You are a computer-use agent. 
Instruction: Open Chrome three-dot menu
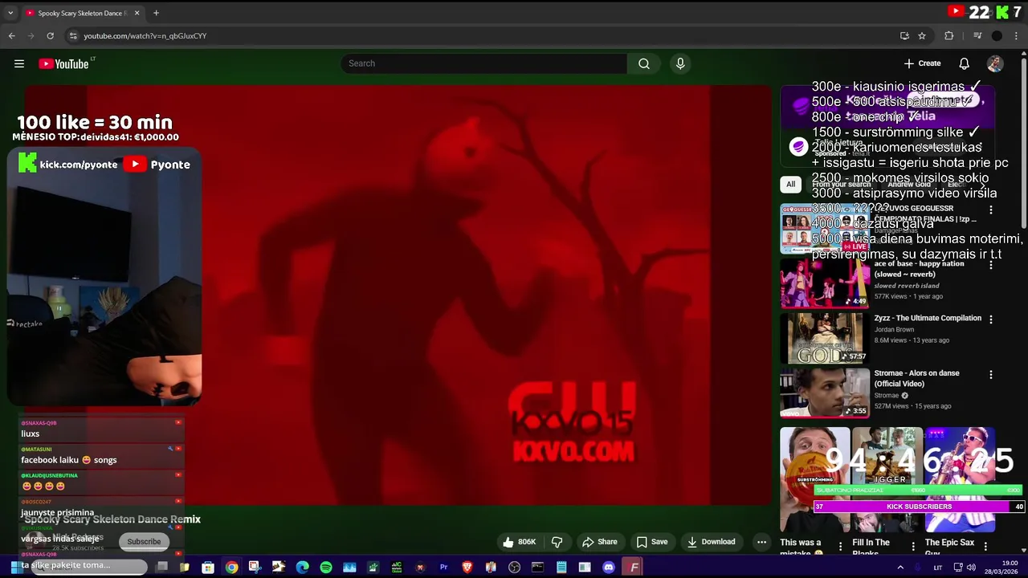1017,35
